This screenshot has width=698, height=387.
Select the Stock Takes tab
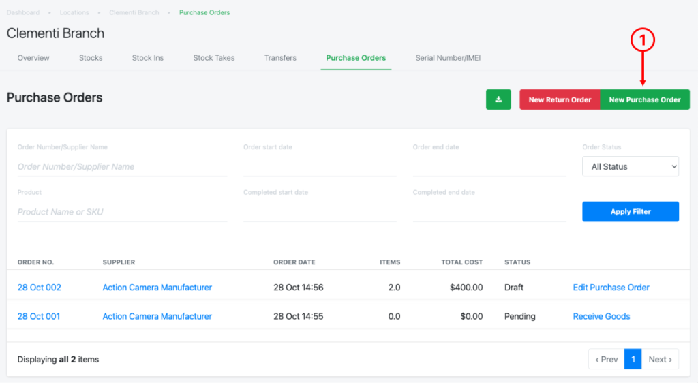tap(214, 58)
